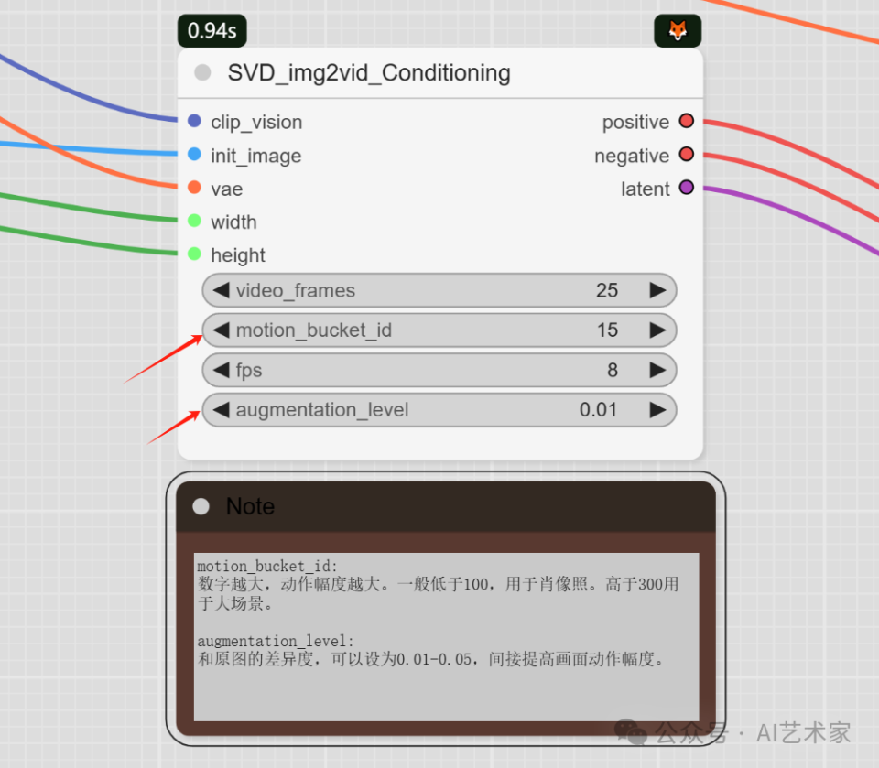This screenshot has width=879, height=768.
Task: Click the vae input socket
Action: [x=194, y=188]
